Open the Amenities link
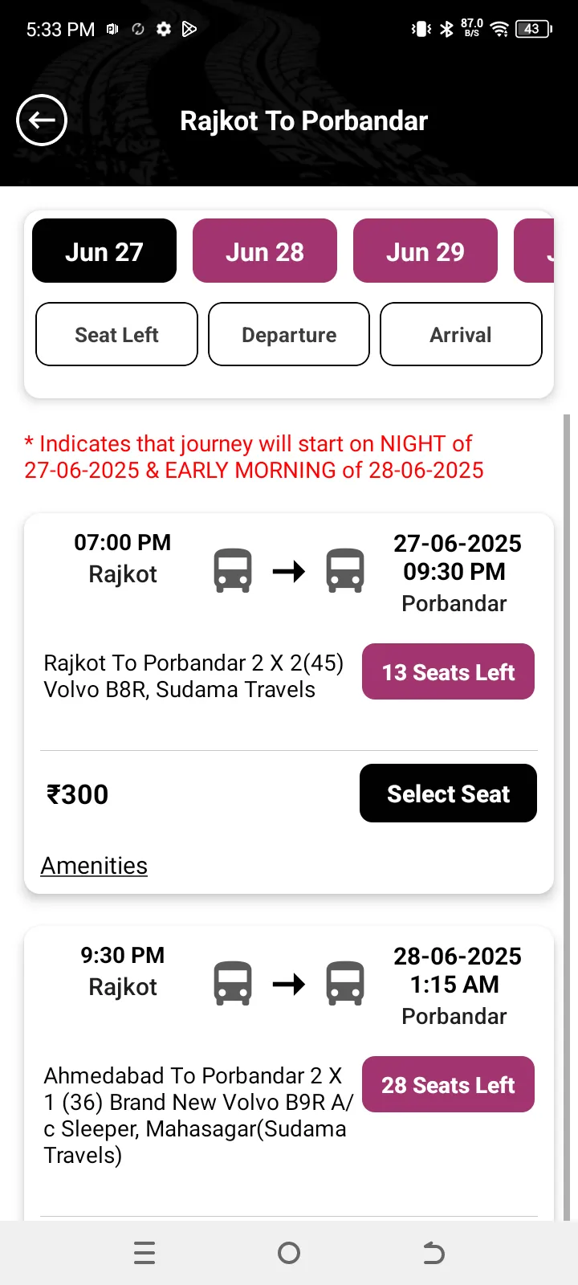The width and height of the screenshot is (578, 1285). (x=94, y=866)
